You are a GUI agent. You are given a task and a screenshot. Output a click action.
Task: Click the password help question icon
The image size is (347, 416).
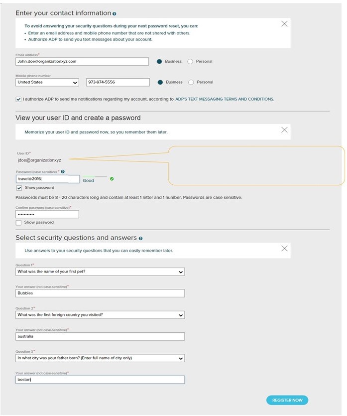[63, 172]
